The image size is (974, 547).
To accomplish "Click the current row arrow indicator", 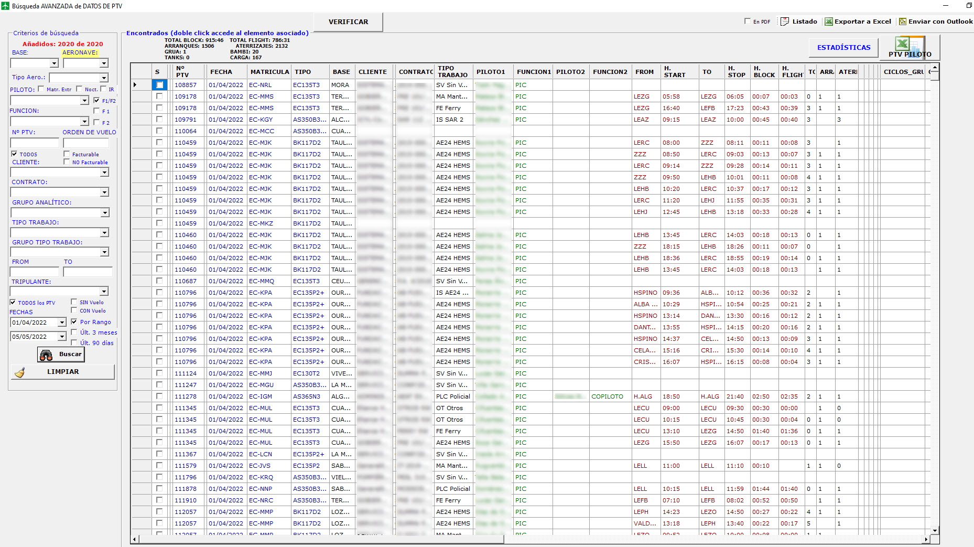I will pyautogui.click(x=135, y=85).
